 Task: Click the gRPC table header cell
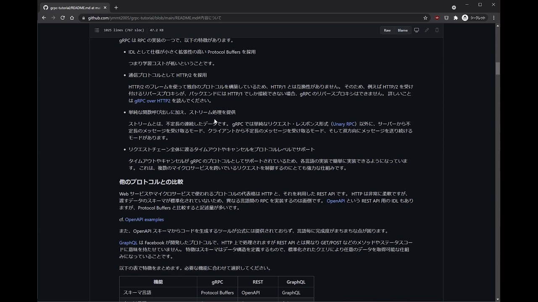(217, 282)
